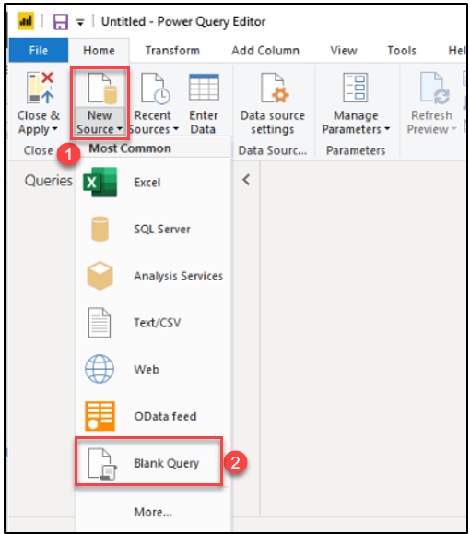
Task: Open Data source settings
Action: tap(273, 103)
